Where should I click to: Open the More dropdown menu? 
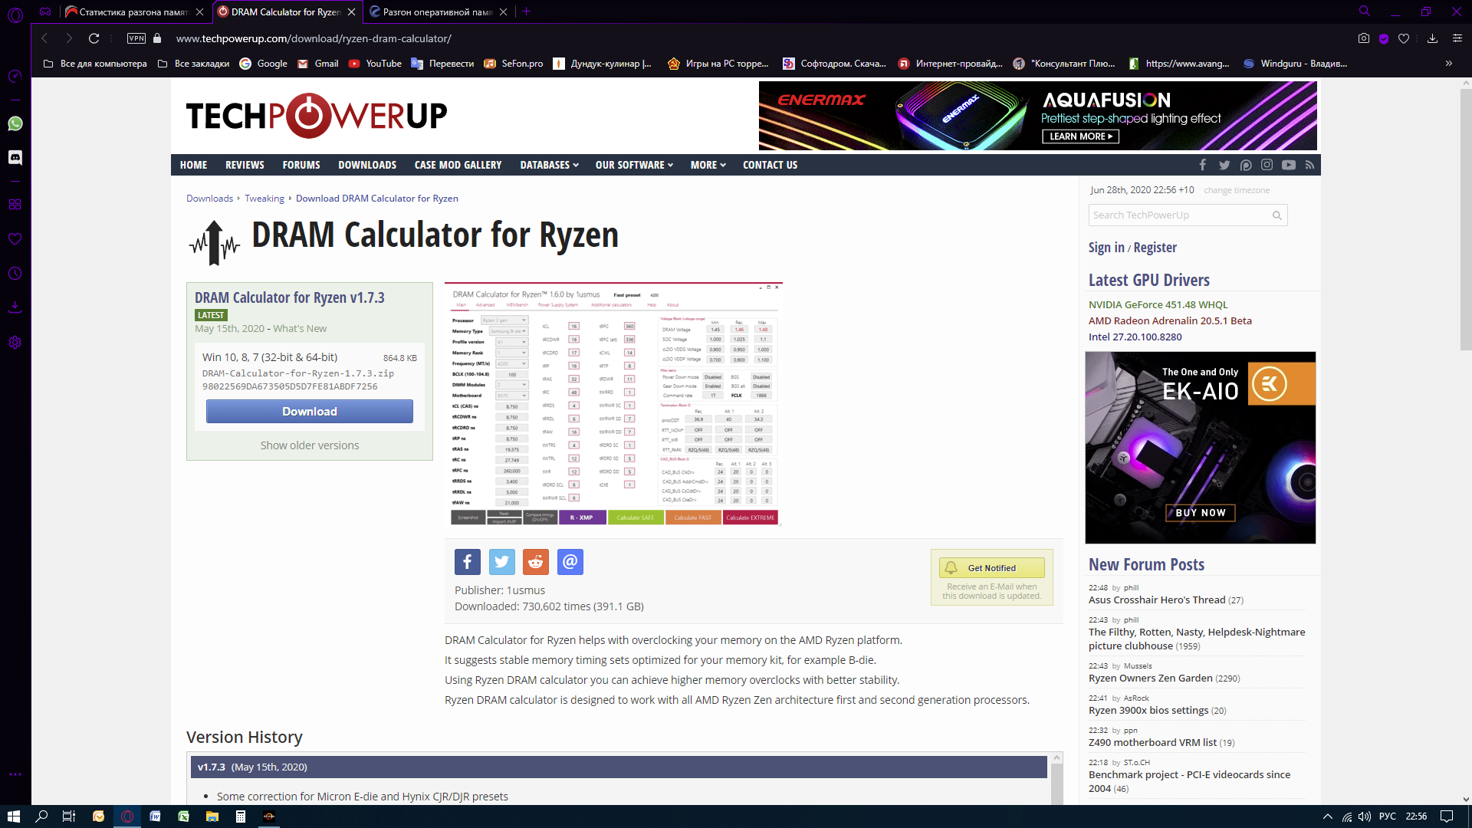pyautogui.click(x=708, y=165)
